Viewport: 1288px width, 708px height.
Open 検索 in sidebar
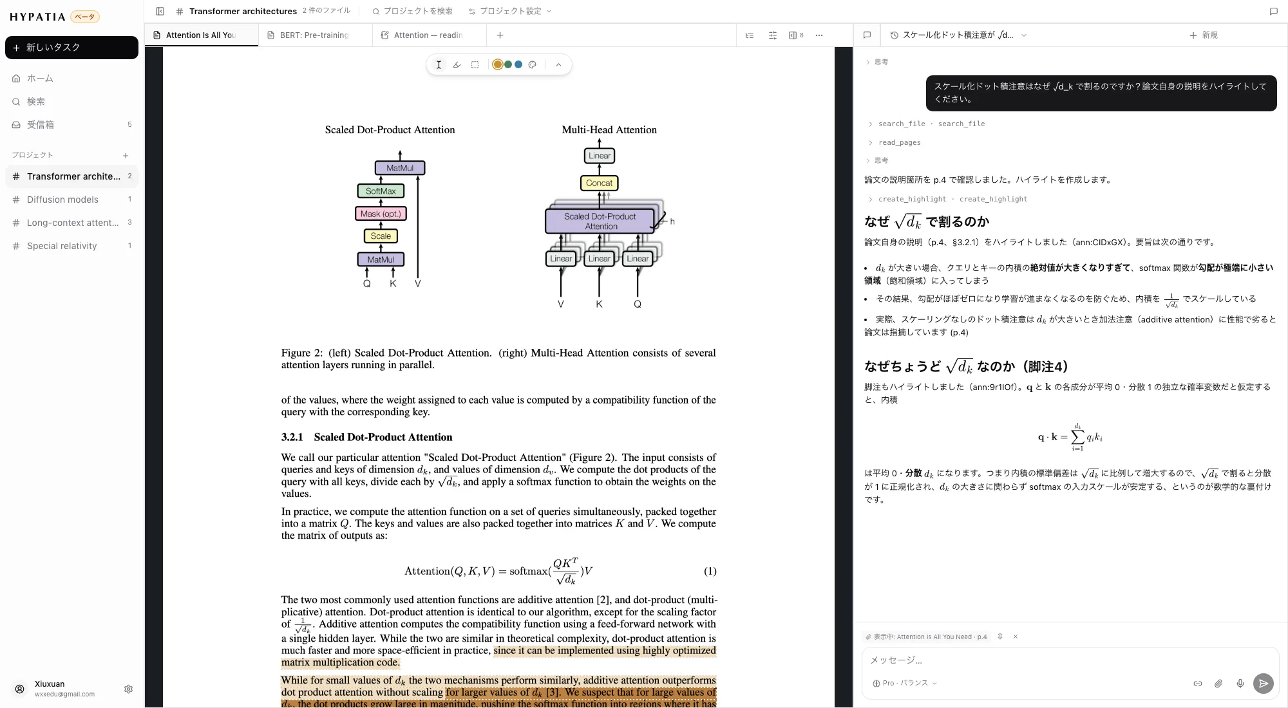tap(71, 102)
